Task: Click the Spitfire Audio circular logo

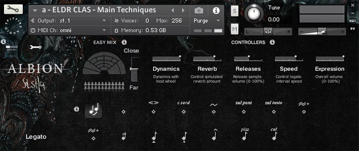Action: 13,26
